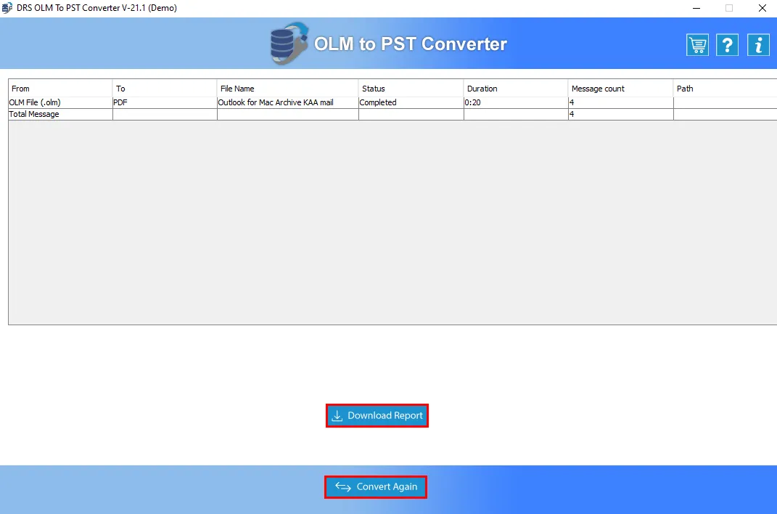This screenshot has height=514, width=777.
Task: Select Outlook for Mac Archive KAA mail cell
Action: pos(287,102)
